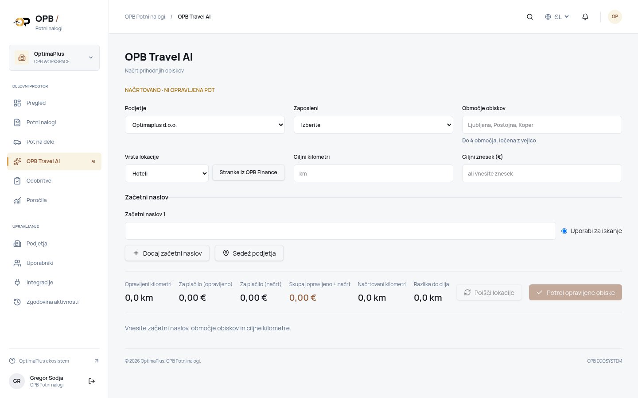The image size is (638, 398).
Task: Open the OptimaPlus ekosistem external arrow icon
Action: [x=97, y=361]
